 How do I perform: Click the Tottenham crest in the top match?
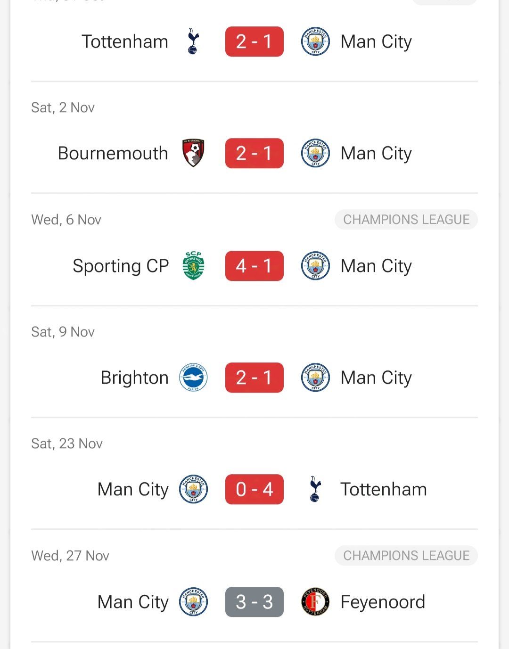[x=193, y=41]
